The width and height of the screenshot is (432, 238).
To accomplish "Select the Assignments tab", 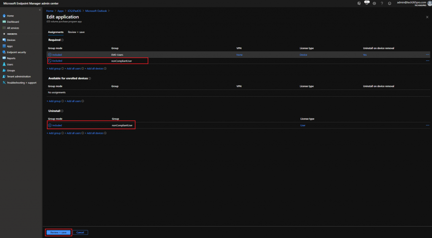I will pyautogui.click(x=56, y=32).
